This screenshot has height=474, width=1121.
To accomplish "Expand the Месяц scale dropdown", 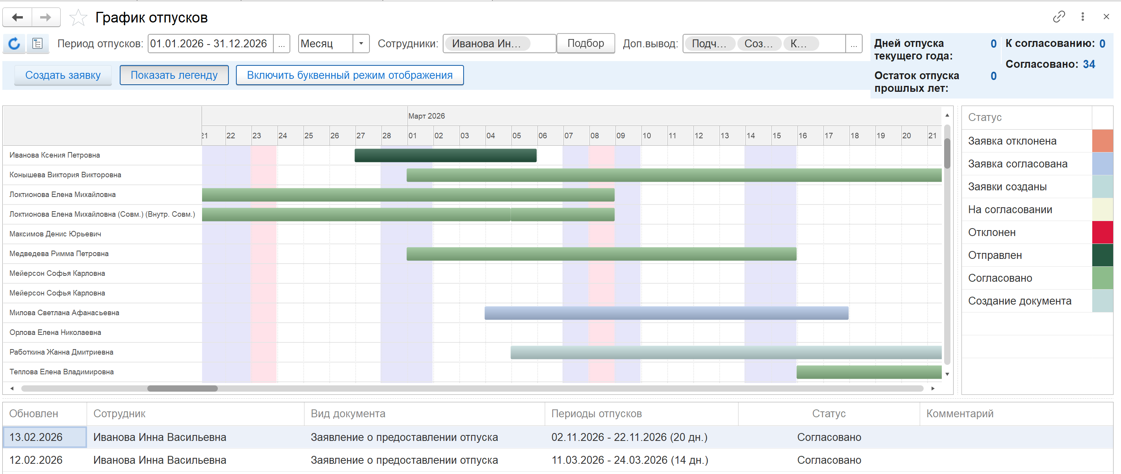I will 361,44.
